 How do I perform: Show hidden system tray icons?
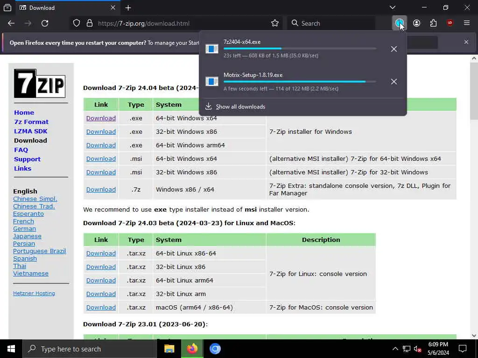395,349
